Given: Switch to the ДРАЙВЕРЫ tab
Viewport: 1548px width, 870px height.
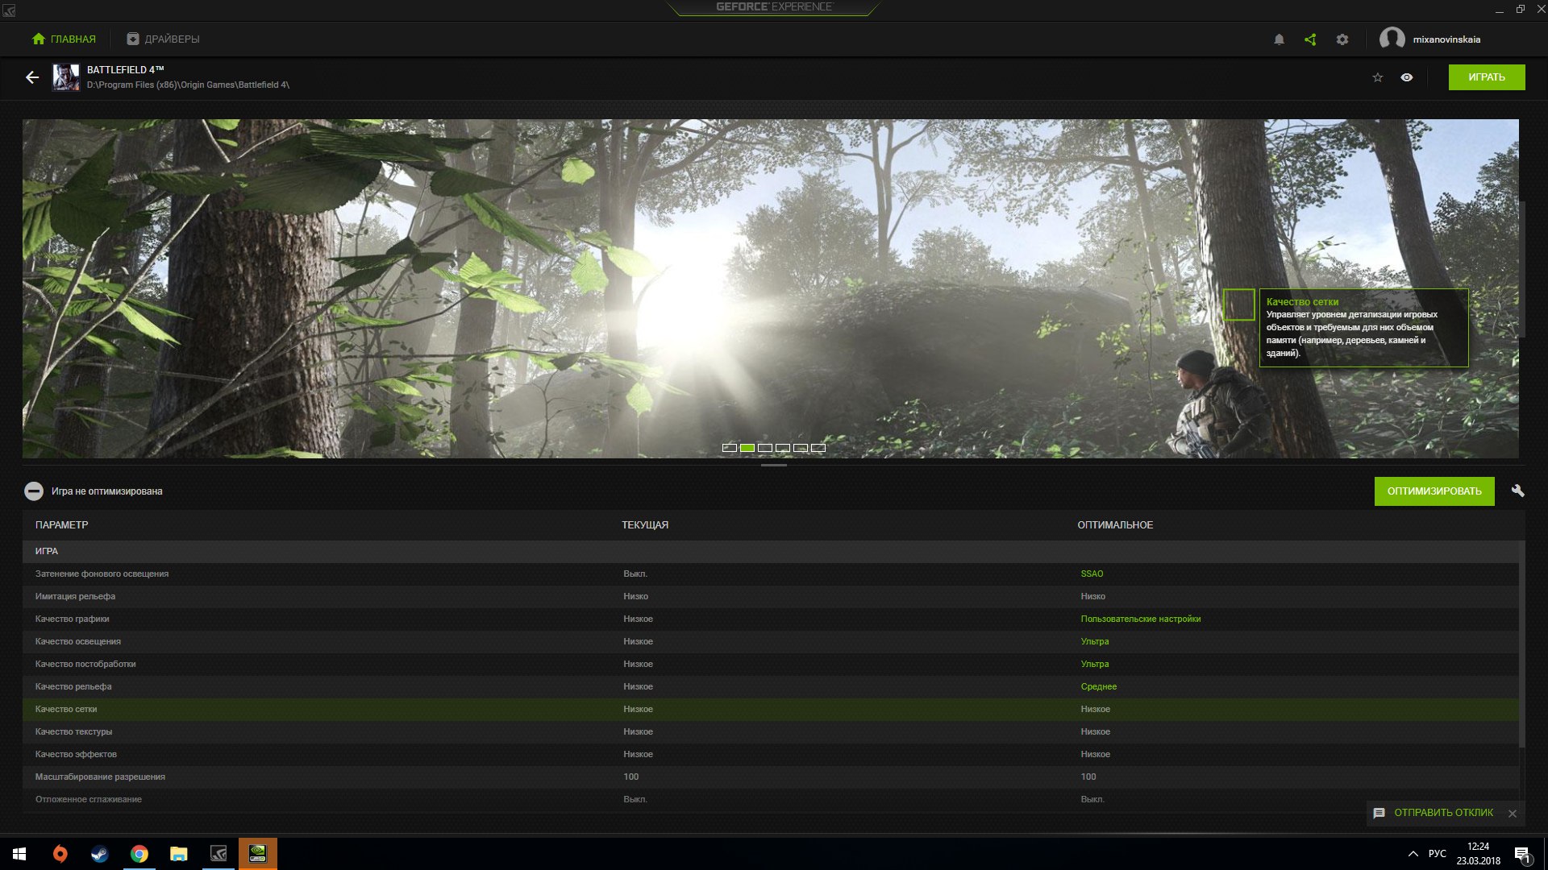Looking at the screenshot, I should [x=163, y=39].
